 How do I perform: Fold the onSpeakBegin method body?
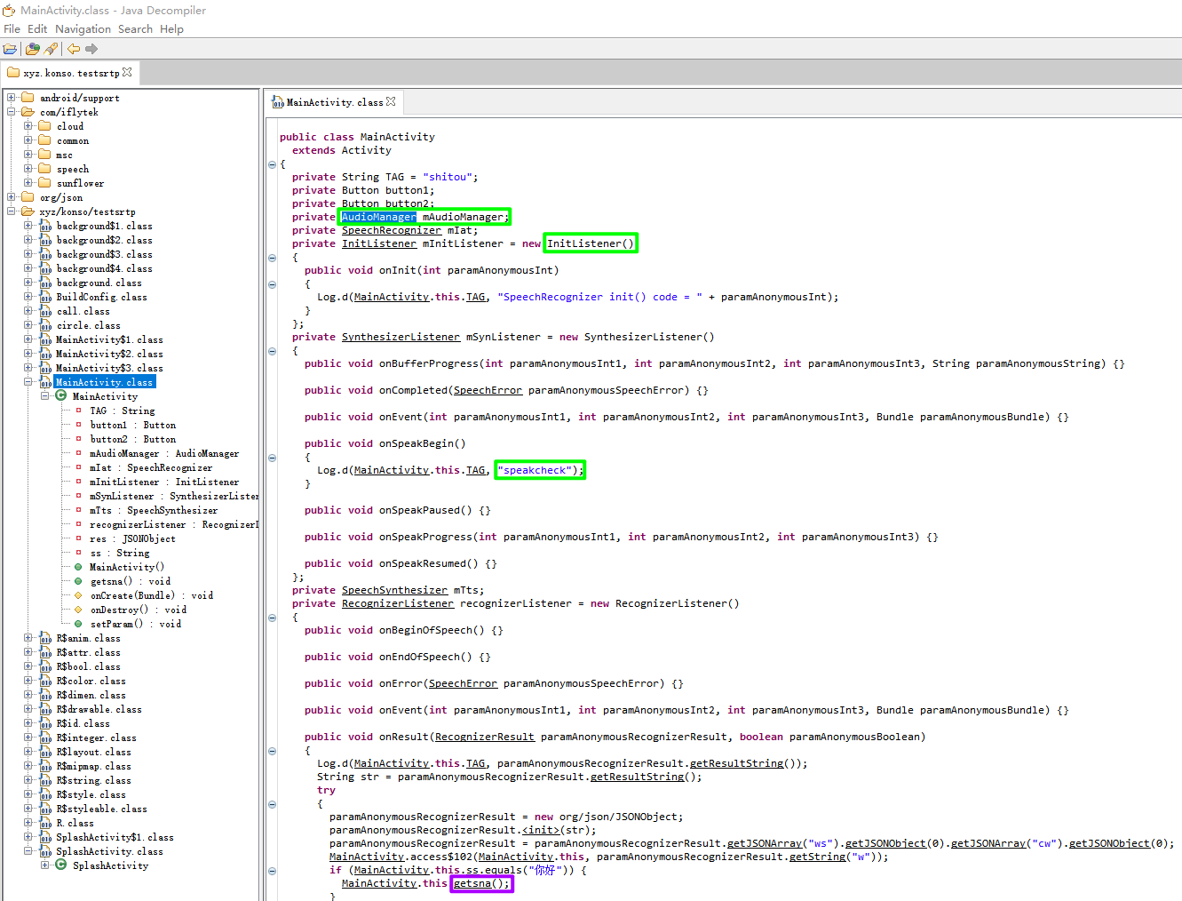(272, 458)
